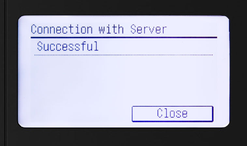Screen dimensions: 247x146
Task: Acknowledge the successful connection via Close
Action: pyautogui.click(x=172, y=114)
